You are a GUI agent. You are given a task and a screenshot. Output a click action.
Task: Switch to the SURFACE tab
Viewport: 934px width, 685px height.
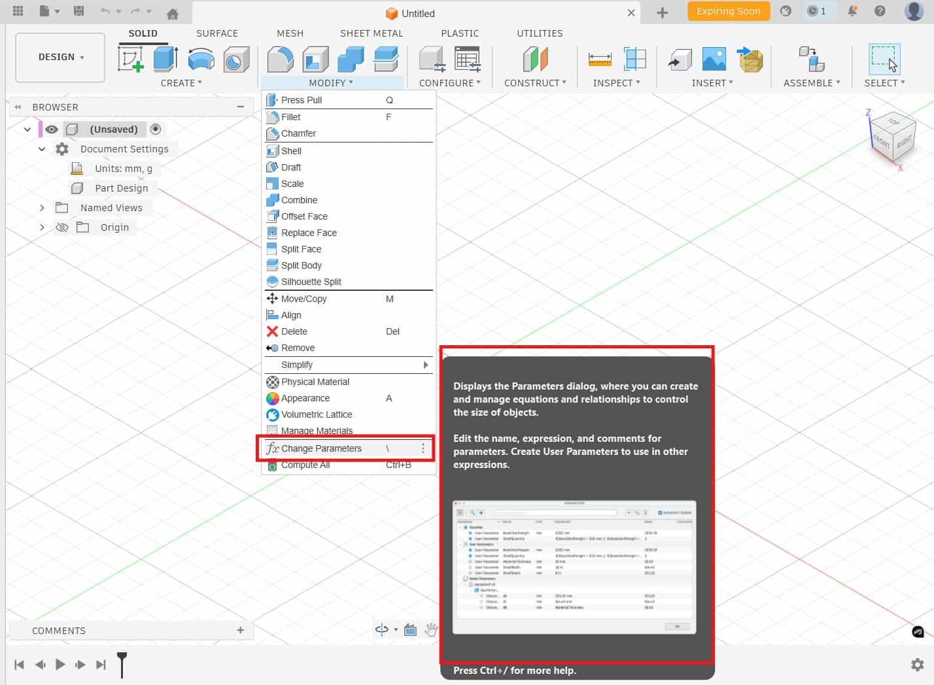click(217, 33)
